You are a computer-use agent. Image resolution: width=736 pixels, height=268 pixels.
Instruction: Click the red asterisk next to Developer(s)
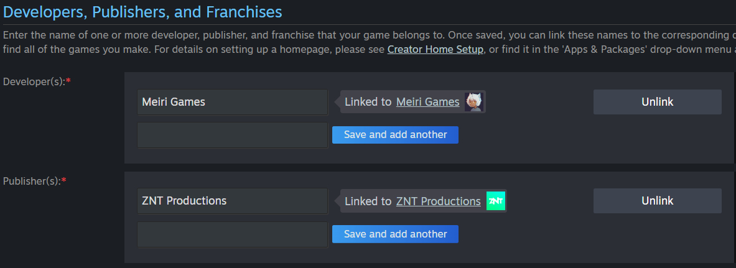tap(68, 81)
